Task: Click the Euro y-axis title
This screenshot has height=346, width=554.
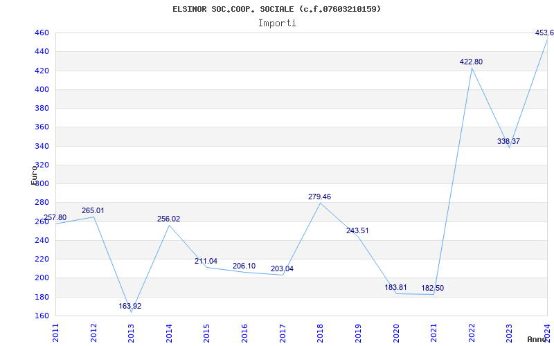Action: tap(34, 174)
